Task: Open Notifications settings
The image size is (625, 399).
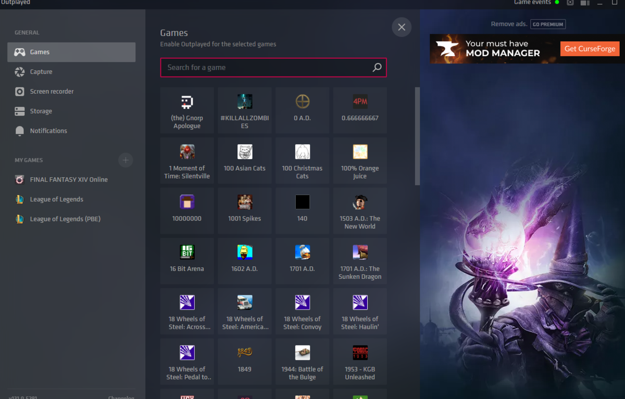Action: 71,131
